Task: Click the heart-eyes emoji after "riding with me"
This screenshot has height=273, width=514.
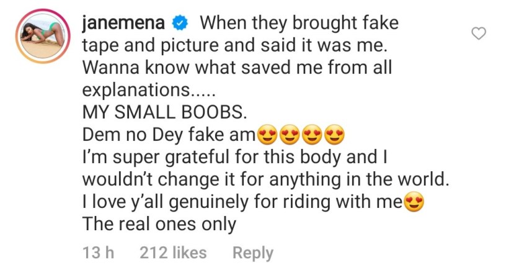Action: pos(414,202)
